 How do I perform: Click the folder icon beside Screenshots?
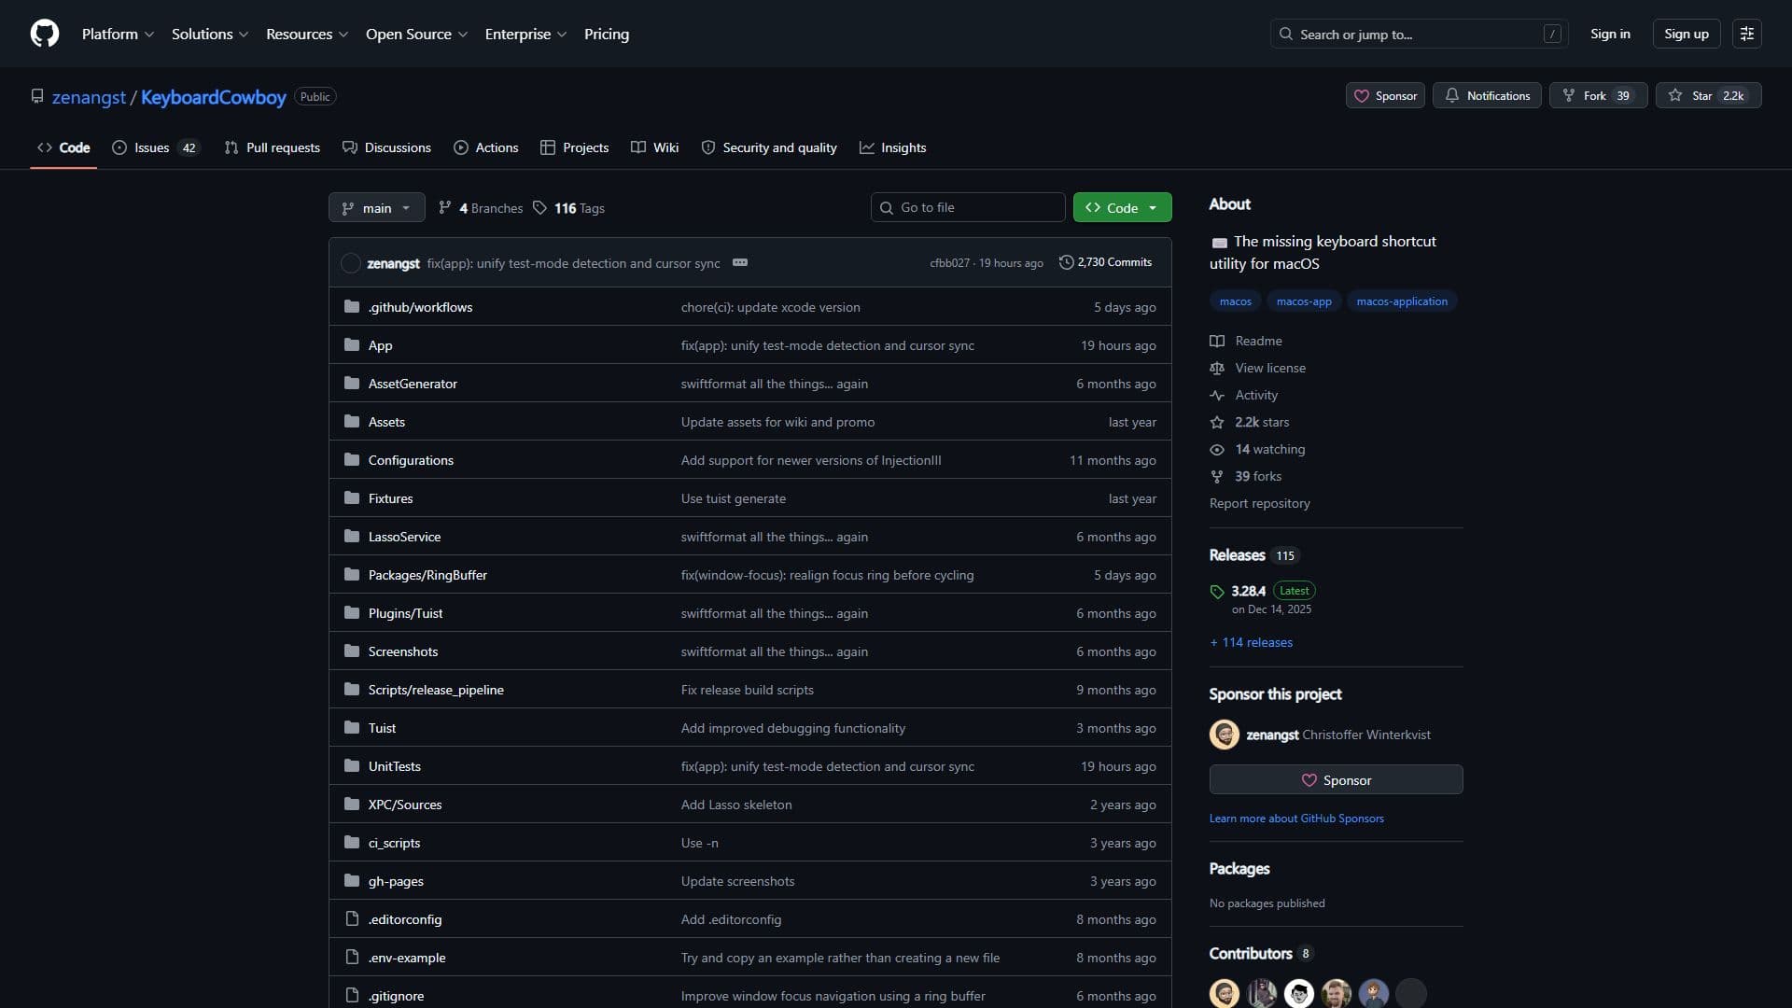[352, 651]
